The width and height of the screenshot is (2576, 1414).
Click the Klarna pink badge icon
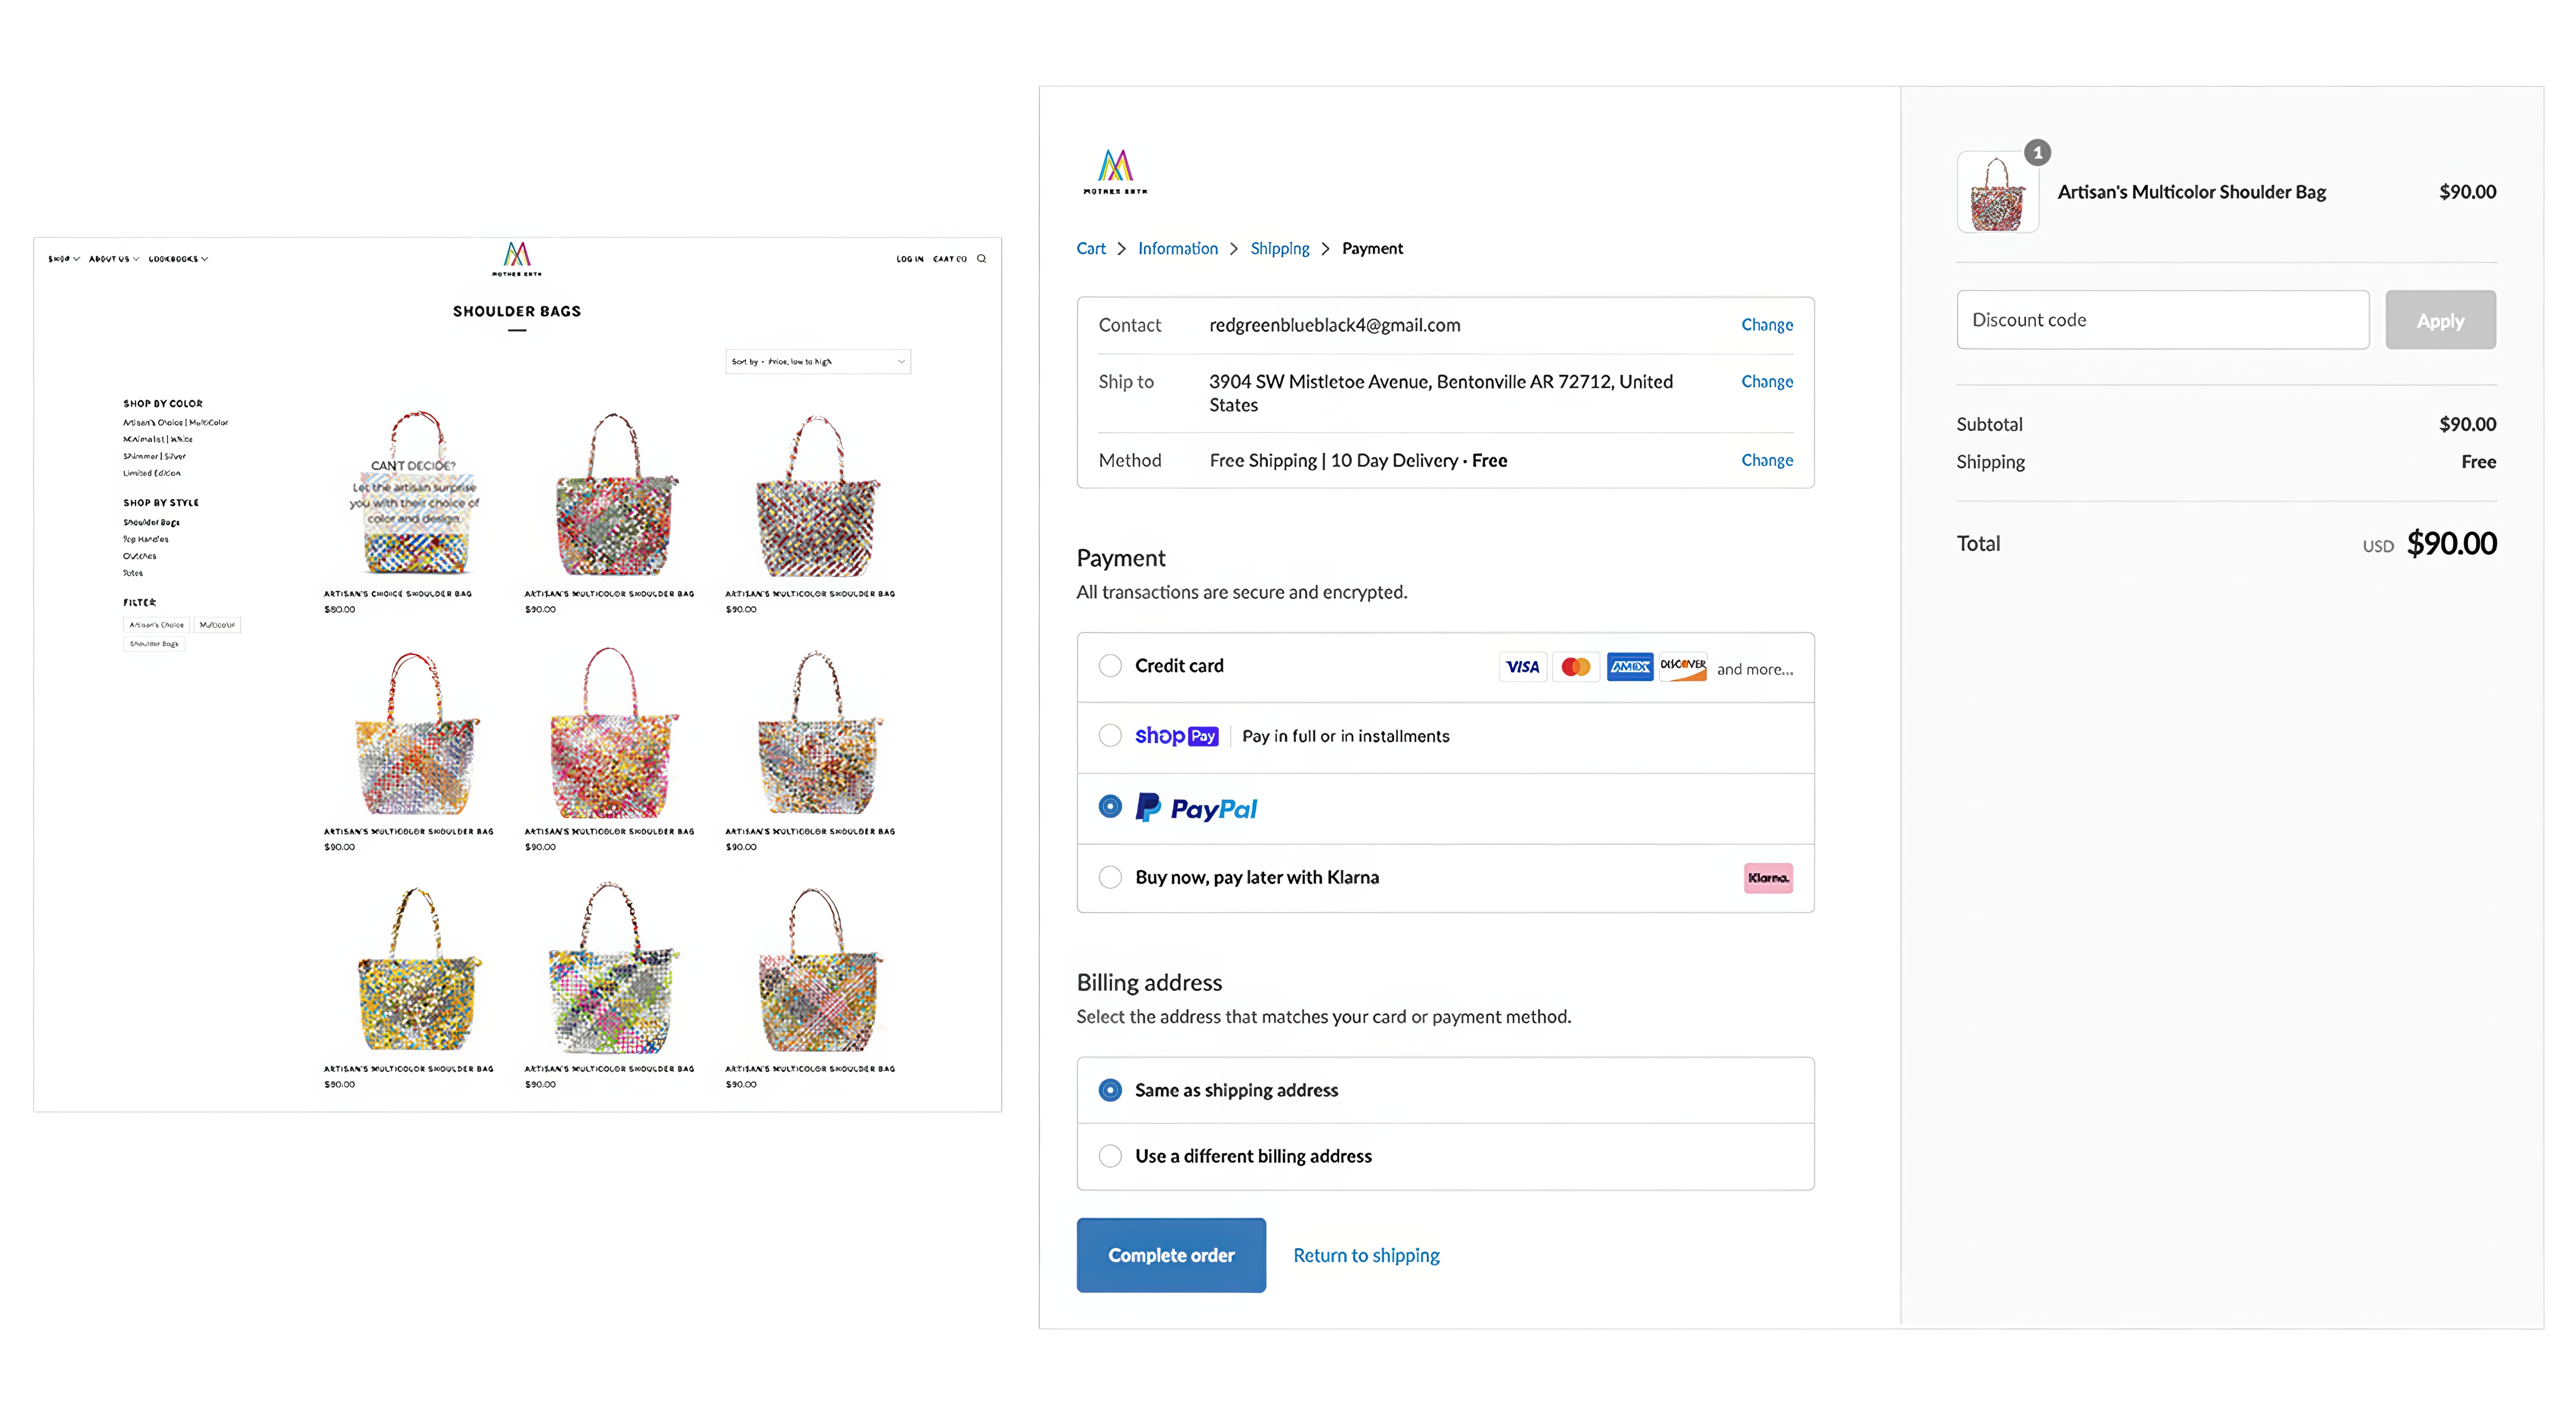(x=1767, y=878)
